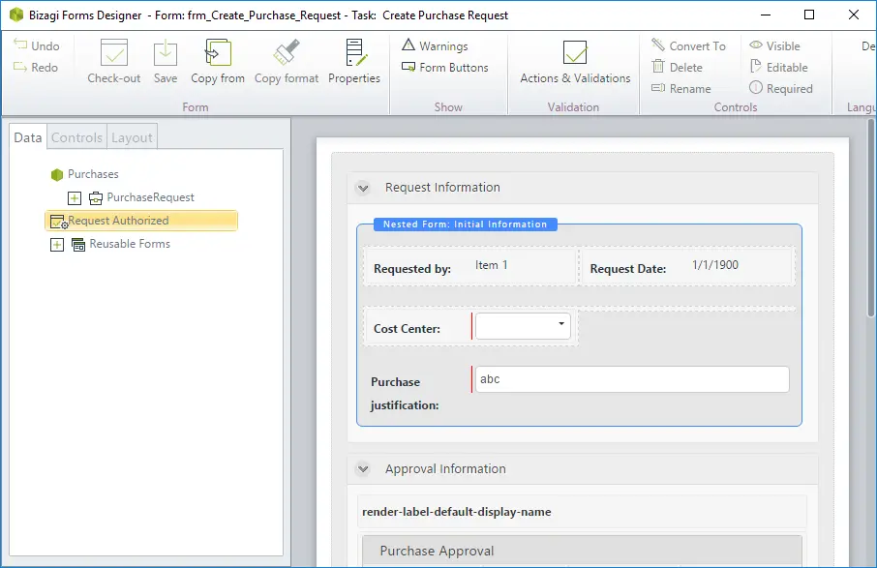Click the Check-out form icon
Image resolution: width=877 pixels, height=568 pixels.
(114, 53)
